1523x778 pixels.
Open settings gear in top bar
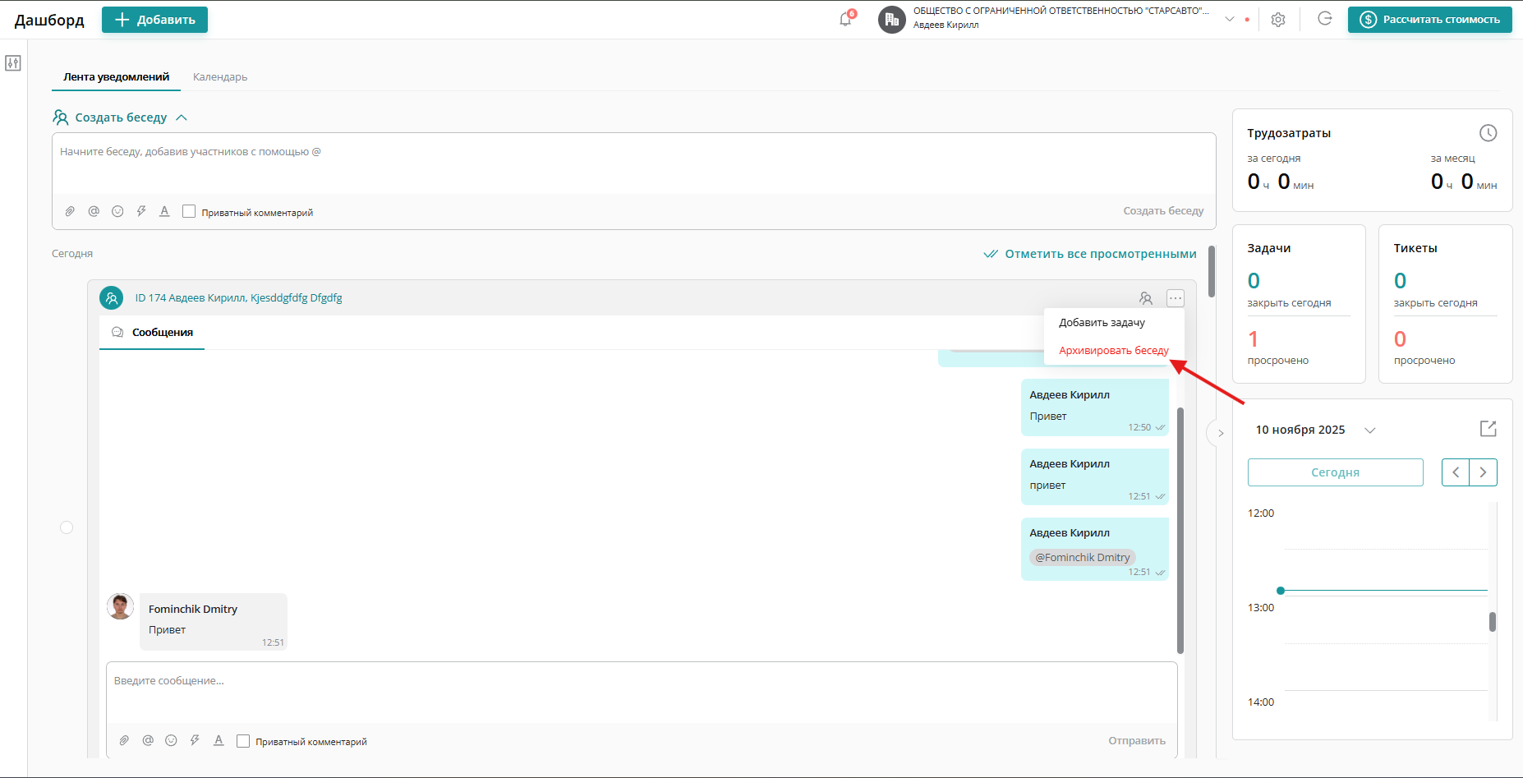point(1278,20)
